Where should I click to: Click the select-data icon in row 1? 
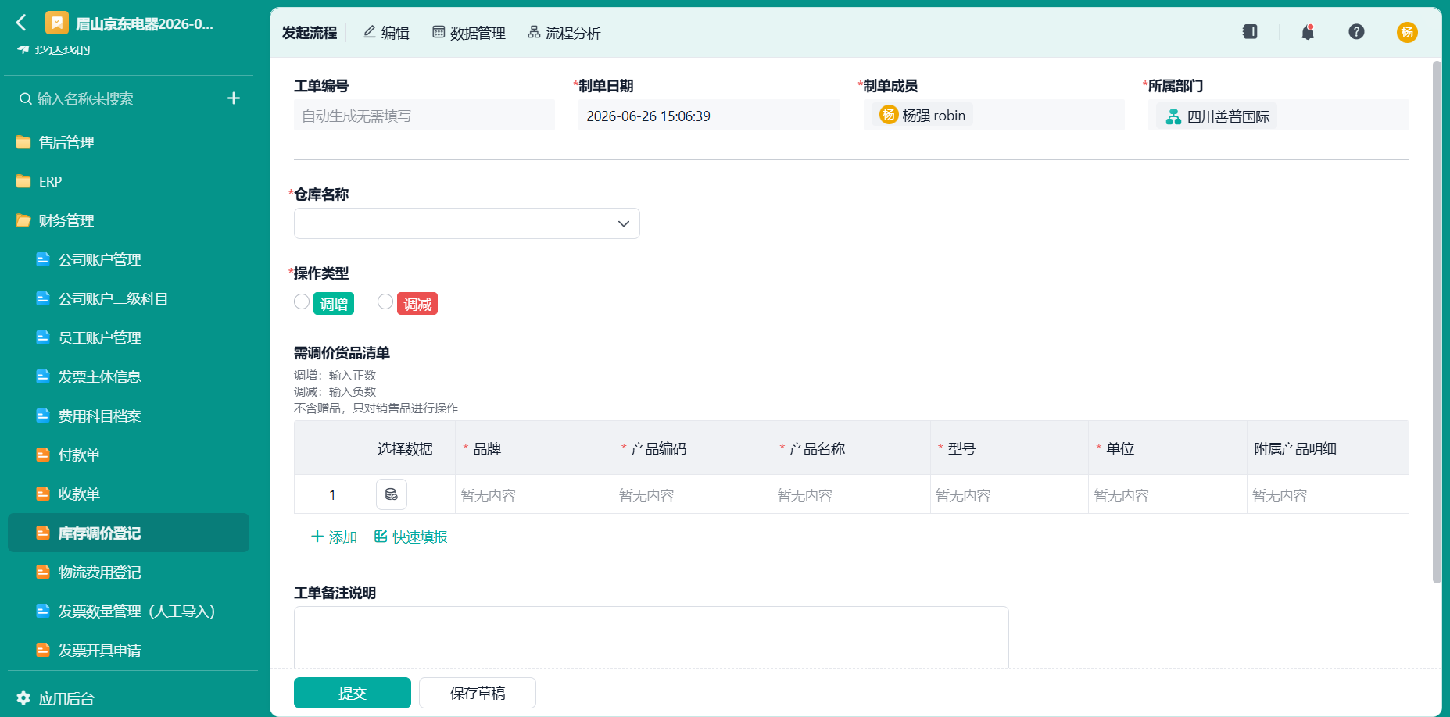tap(392, 494)
